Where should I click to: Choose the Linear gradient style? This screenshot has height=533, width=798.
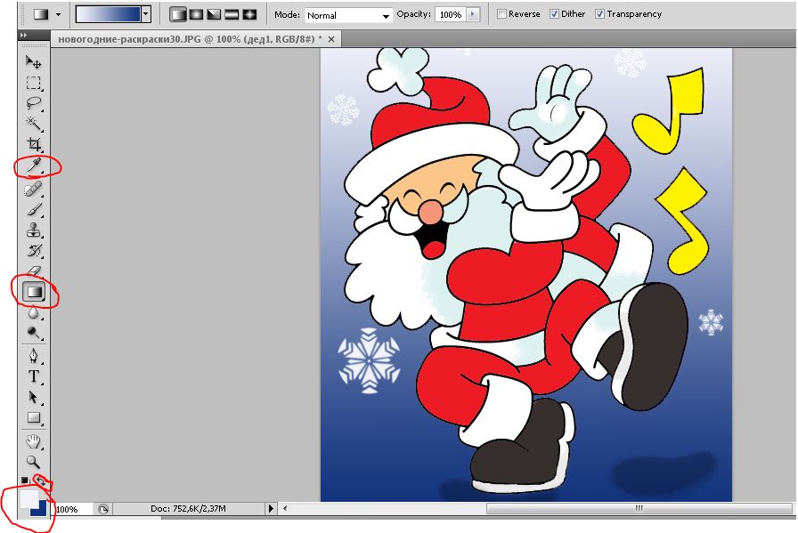click(177, 14)
